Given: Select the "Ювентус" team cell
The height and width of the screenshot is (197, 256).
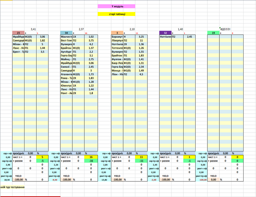Looking at the screenshot, I should tap(66, 86).
